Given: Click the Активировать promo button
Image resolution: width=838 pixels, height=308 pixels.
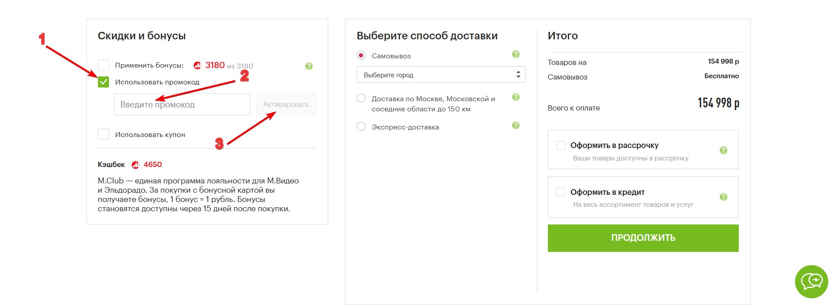Looking at the screenshot, I should coord(286,104).
